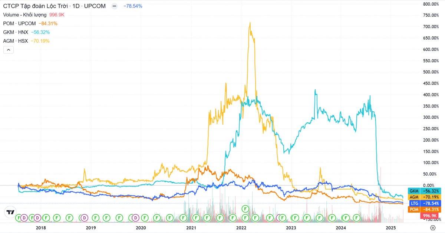Click the 100.00% price axis label

click(431, 163)
